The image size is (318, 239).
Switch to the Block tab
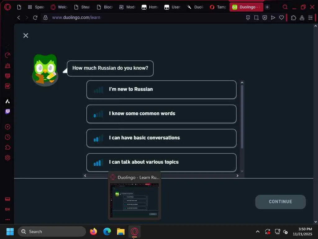pyautogui.click(x=105, y=7)
